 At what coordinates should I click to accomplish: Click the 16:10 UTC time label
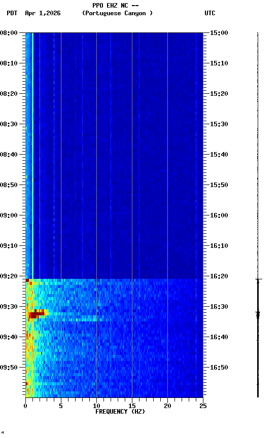tap(219, 246)
